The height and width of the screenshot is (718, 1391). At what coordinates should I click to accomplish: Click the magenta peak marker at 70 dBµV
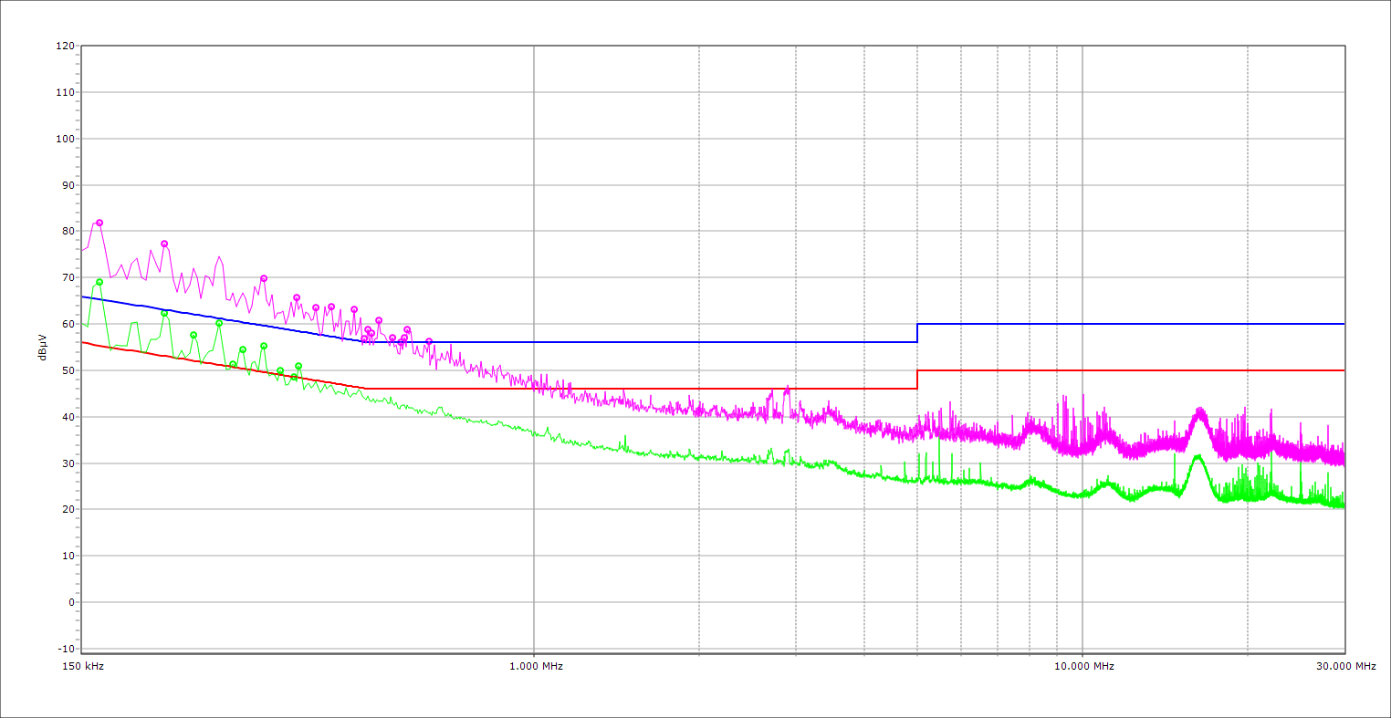264,278
